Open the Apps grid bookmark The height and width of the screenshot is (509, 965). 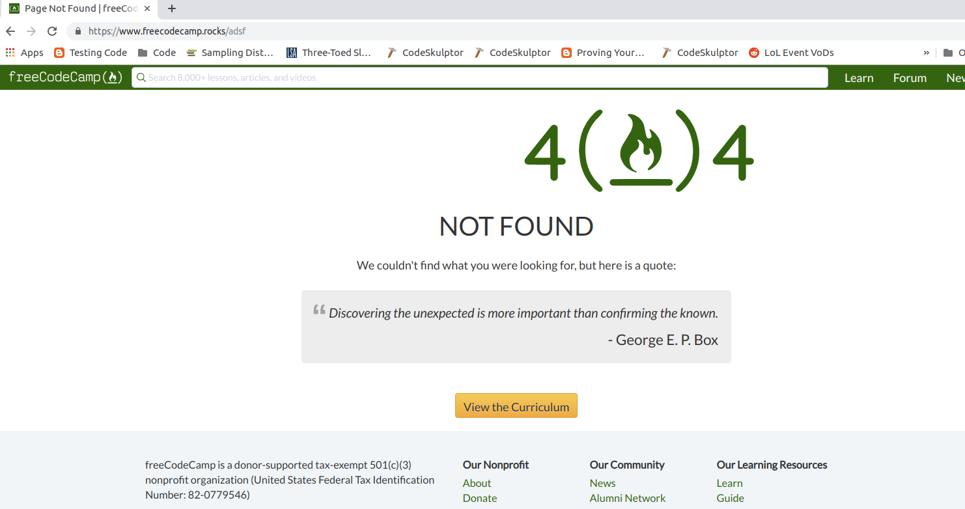pyautogui.click(x=24, y=53)
